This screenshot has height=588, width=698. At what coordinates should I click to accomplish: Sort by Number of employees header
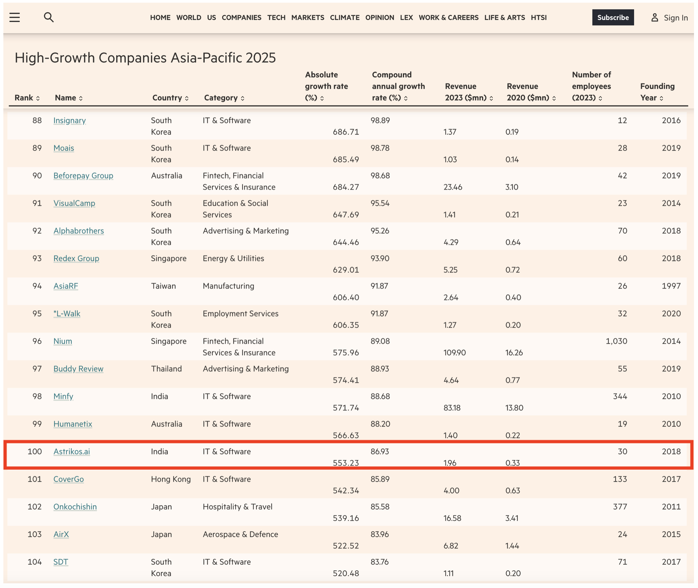591,86
